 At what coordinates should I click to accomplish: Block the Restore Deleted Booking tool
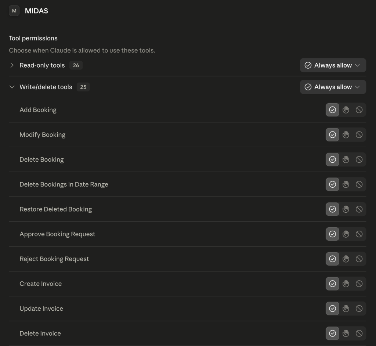pos(359,209)
